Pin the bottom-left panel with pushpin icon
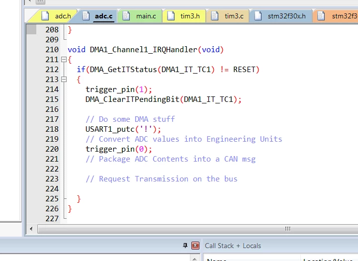The image size is (358, 261). point(185,246)
